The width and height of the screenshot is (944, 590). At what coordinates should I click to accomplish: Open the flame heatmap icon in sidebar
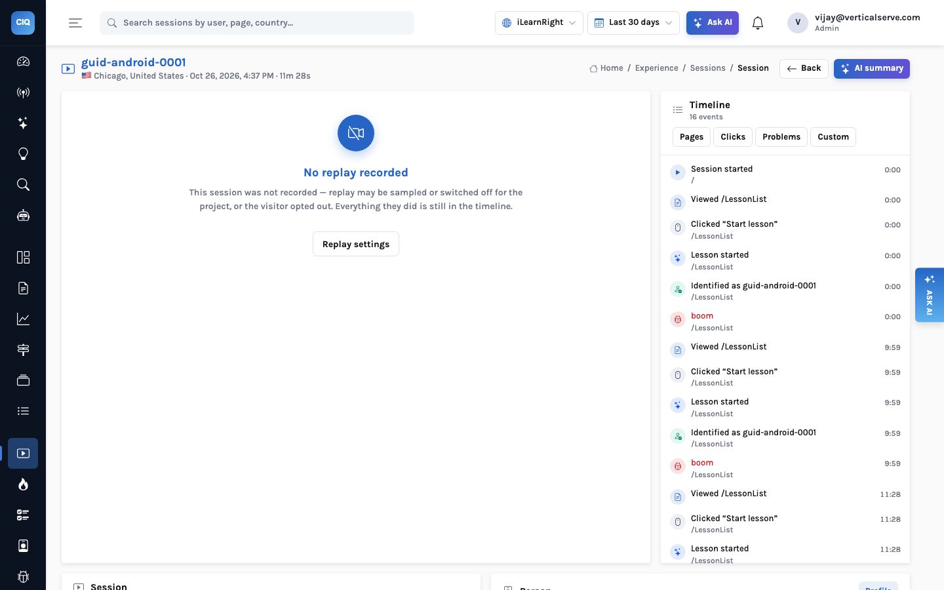tap(23, 484)
